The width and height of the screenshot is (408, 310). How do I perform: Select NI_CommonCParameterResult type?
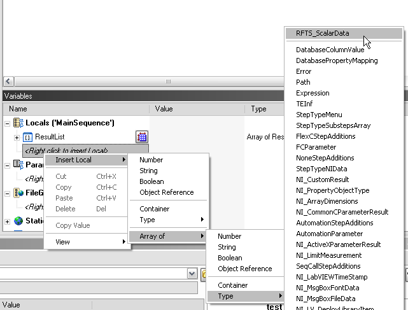click(x=342, y=212)
